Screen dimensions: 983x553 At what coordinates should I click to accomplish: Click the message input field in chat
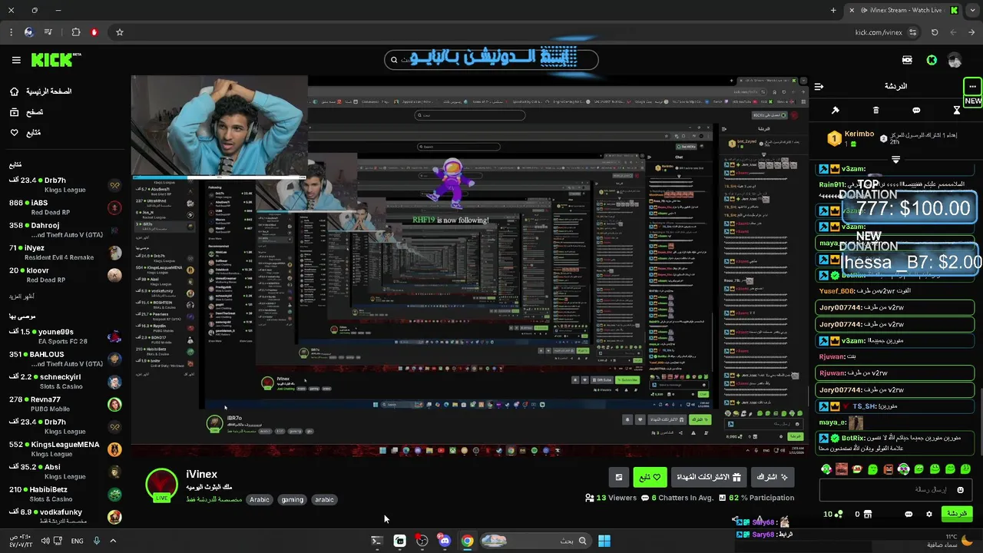tap(895, 489)
